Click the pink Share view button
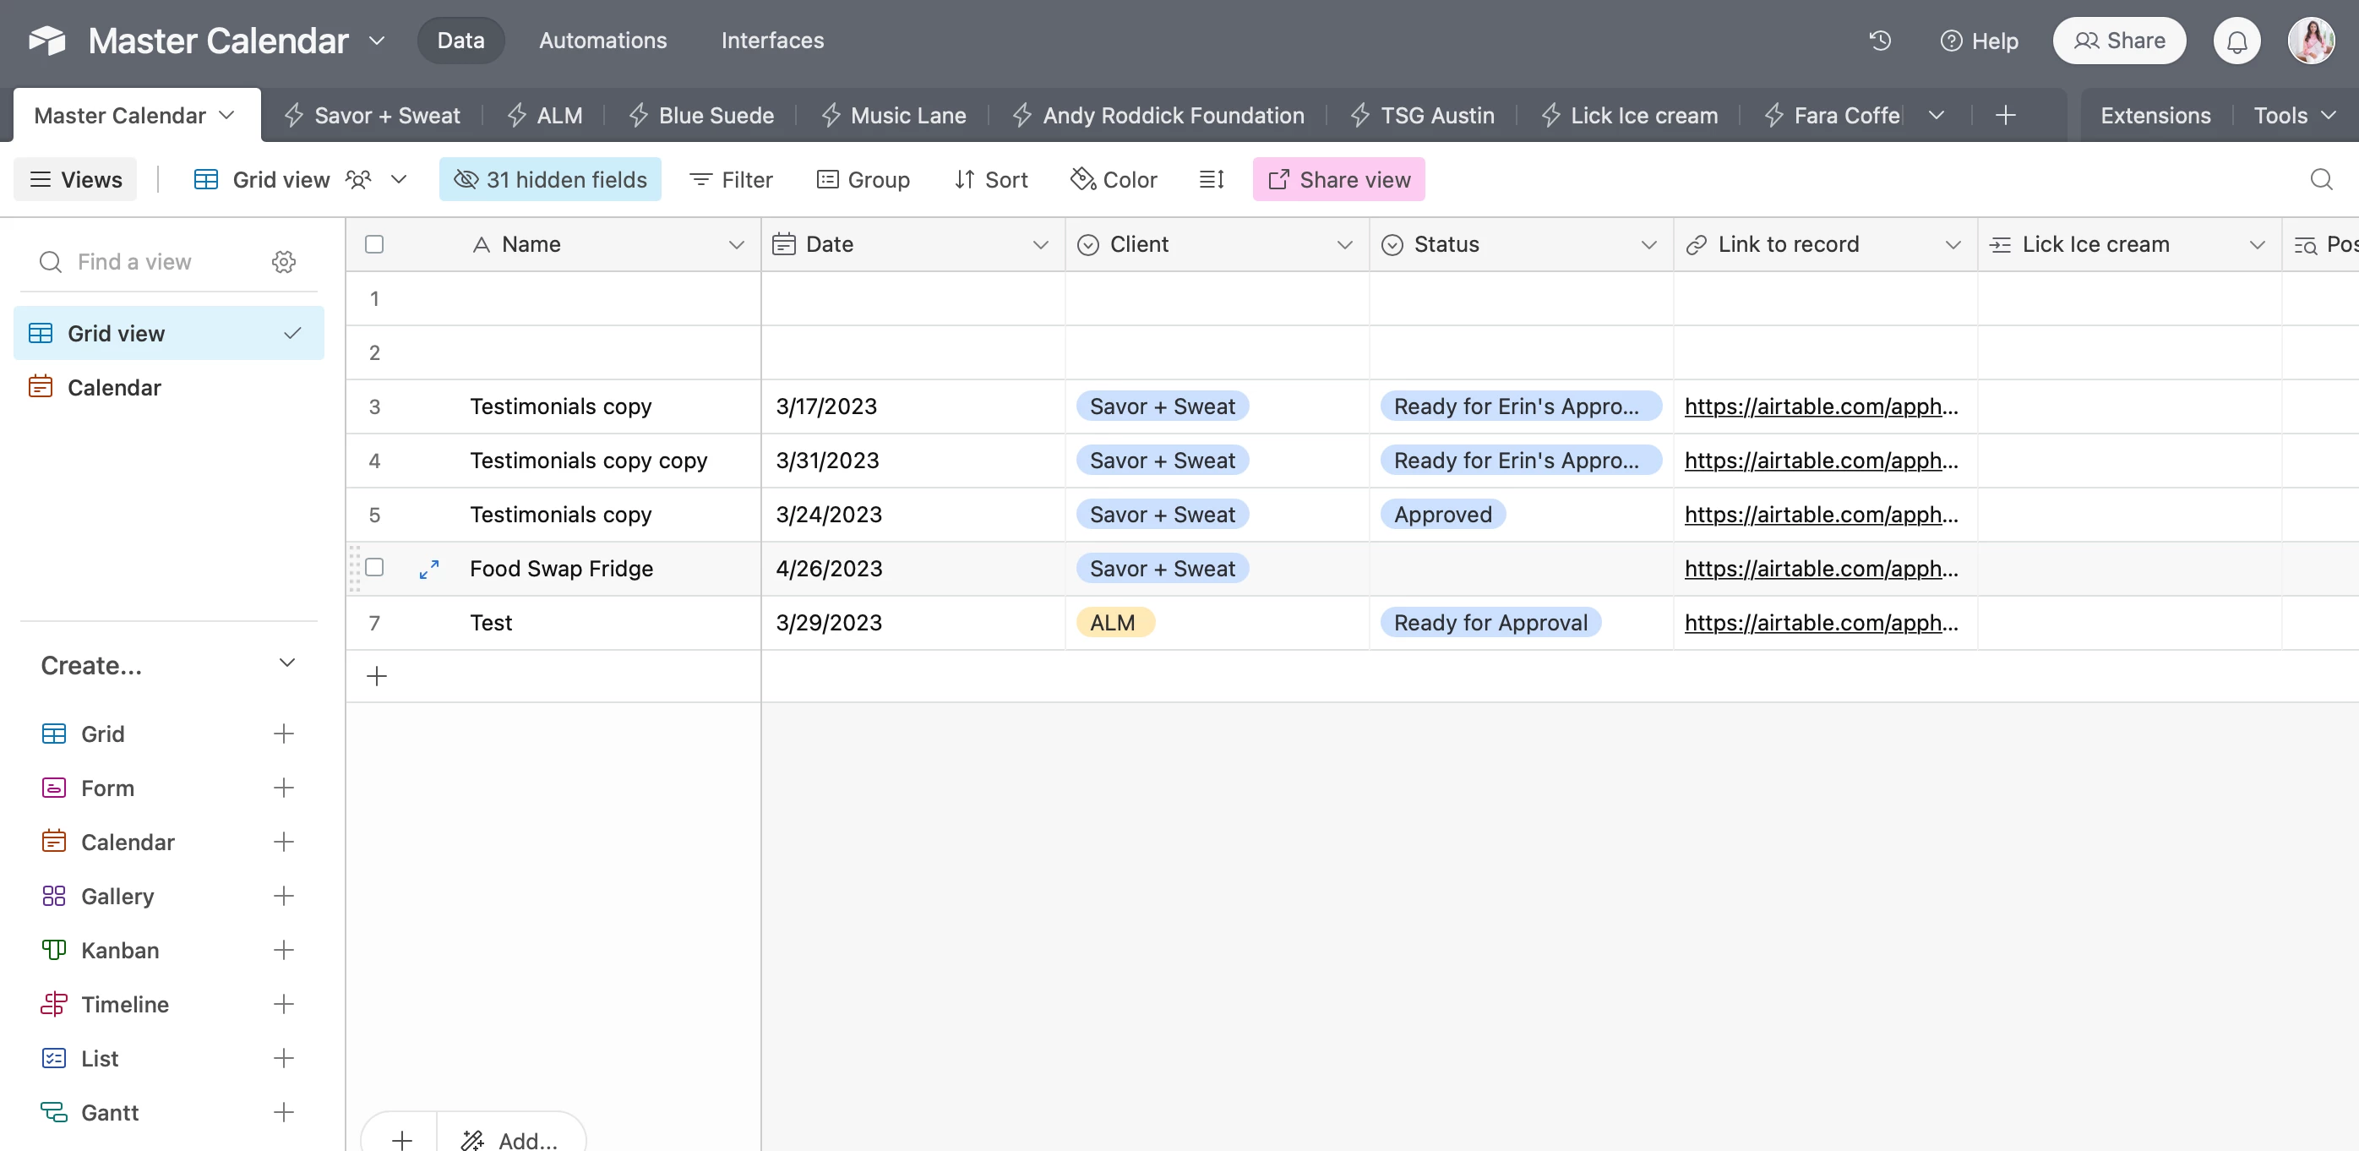The height and width of the screenshot is (1151, 2359). 1338,179
